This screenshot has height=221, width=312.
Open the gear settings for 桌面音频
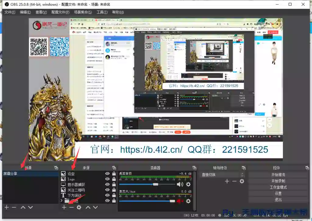(188, 184)
